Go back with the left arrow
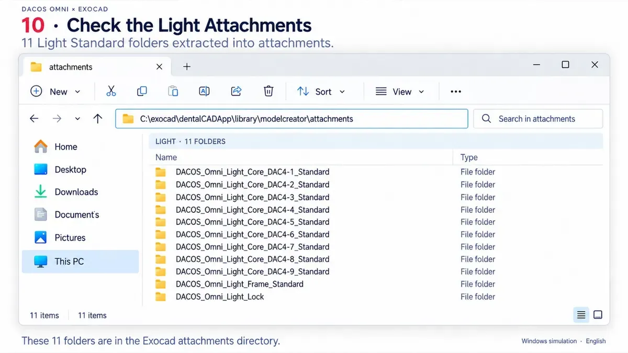This screenshot has width=628, height=353. click(34, 119)
